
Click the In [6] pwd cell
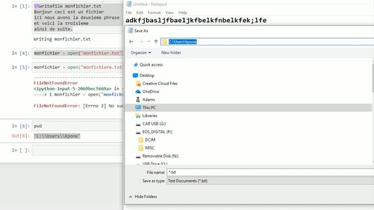(78, 126)
